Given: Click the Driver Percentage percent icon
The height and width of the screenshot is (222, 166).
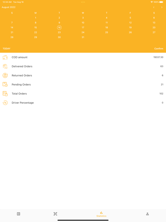Looking at the screenshot, I should 5,103.
